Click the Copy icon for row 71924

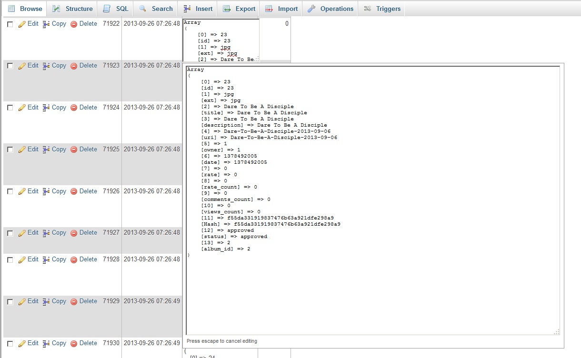pyautogui.click(x=46, y=108)
